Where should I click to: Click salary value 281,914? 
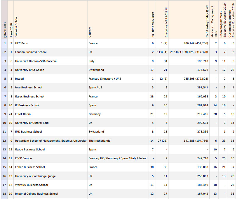(203, 105)
